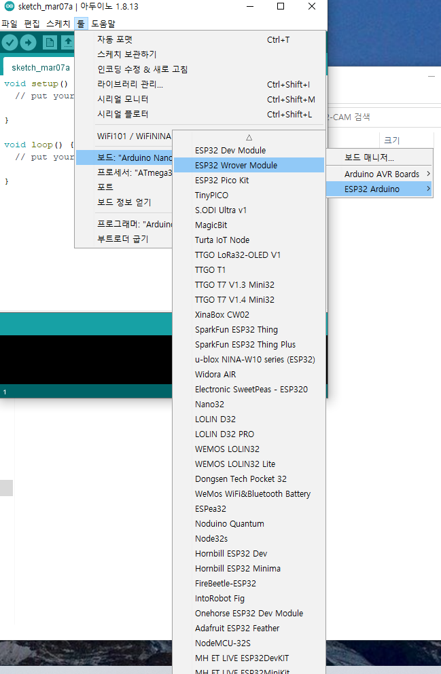This screenshot has height=674, width=441.
Task: Choose 스케치 보관하기 menu entry
Action: [x=200, y=54]
